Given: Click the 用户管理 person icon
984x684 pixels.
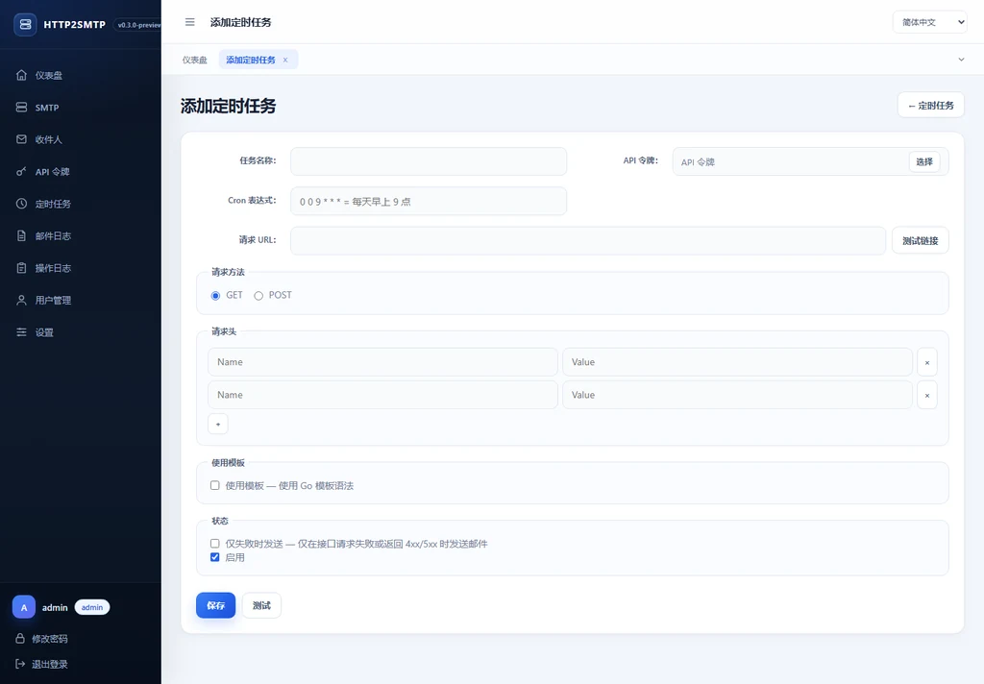Looking at the screenshot, I should tap(21, 300).
